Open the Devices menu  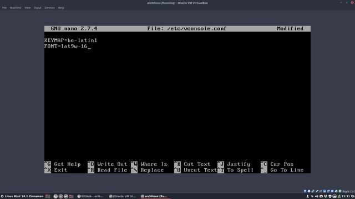49,8
